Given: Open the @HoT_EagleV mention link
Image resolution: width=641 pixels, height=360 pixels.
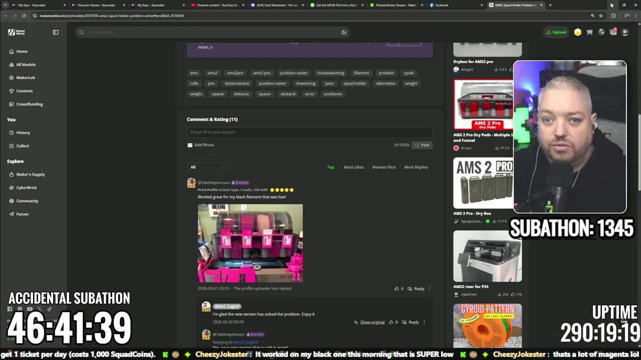Looking at the screenshot, I should (x=245, y=342).
